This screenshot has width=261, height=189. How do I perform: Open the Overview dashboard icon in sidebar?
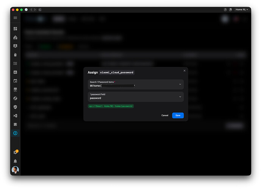point(15,29)
